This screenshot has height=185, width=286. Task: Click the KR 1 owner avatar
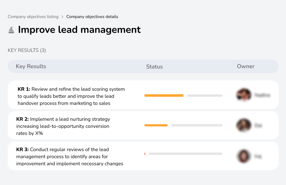pos(244,95)
